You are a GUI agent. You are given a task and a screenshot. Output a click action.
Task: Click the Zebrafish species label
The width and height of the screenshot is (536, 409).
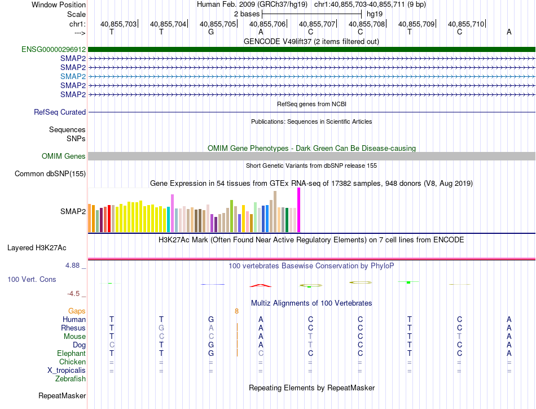[71, 378]
